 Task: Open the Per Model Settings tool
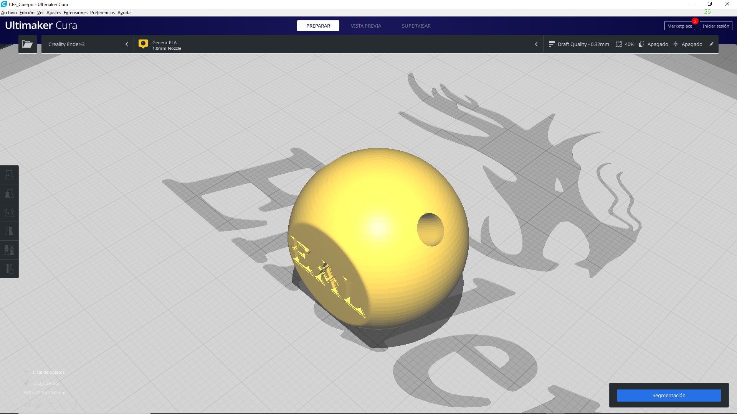(9, 250)
